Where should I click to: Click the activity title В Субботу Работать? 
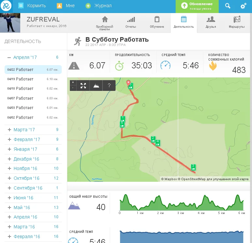click(117, 39)
